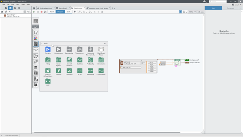Image resolution: width=243 pixels, height=137 pixels.
Task: Open the 100% zoom dropdown
Action: 192,12
